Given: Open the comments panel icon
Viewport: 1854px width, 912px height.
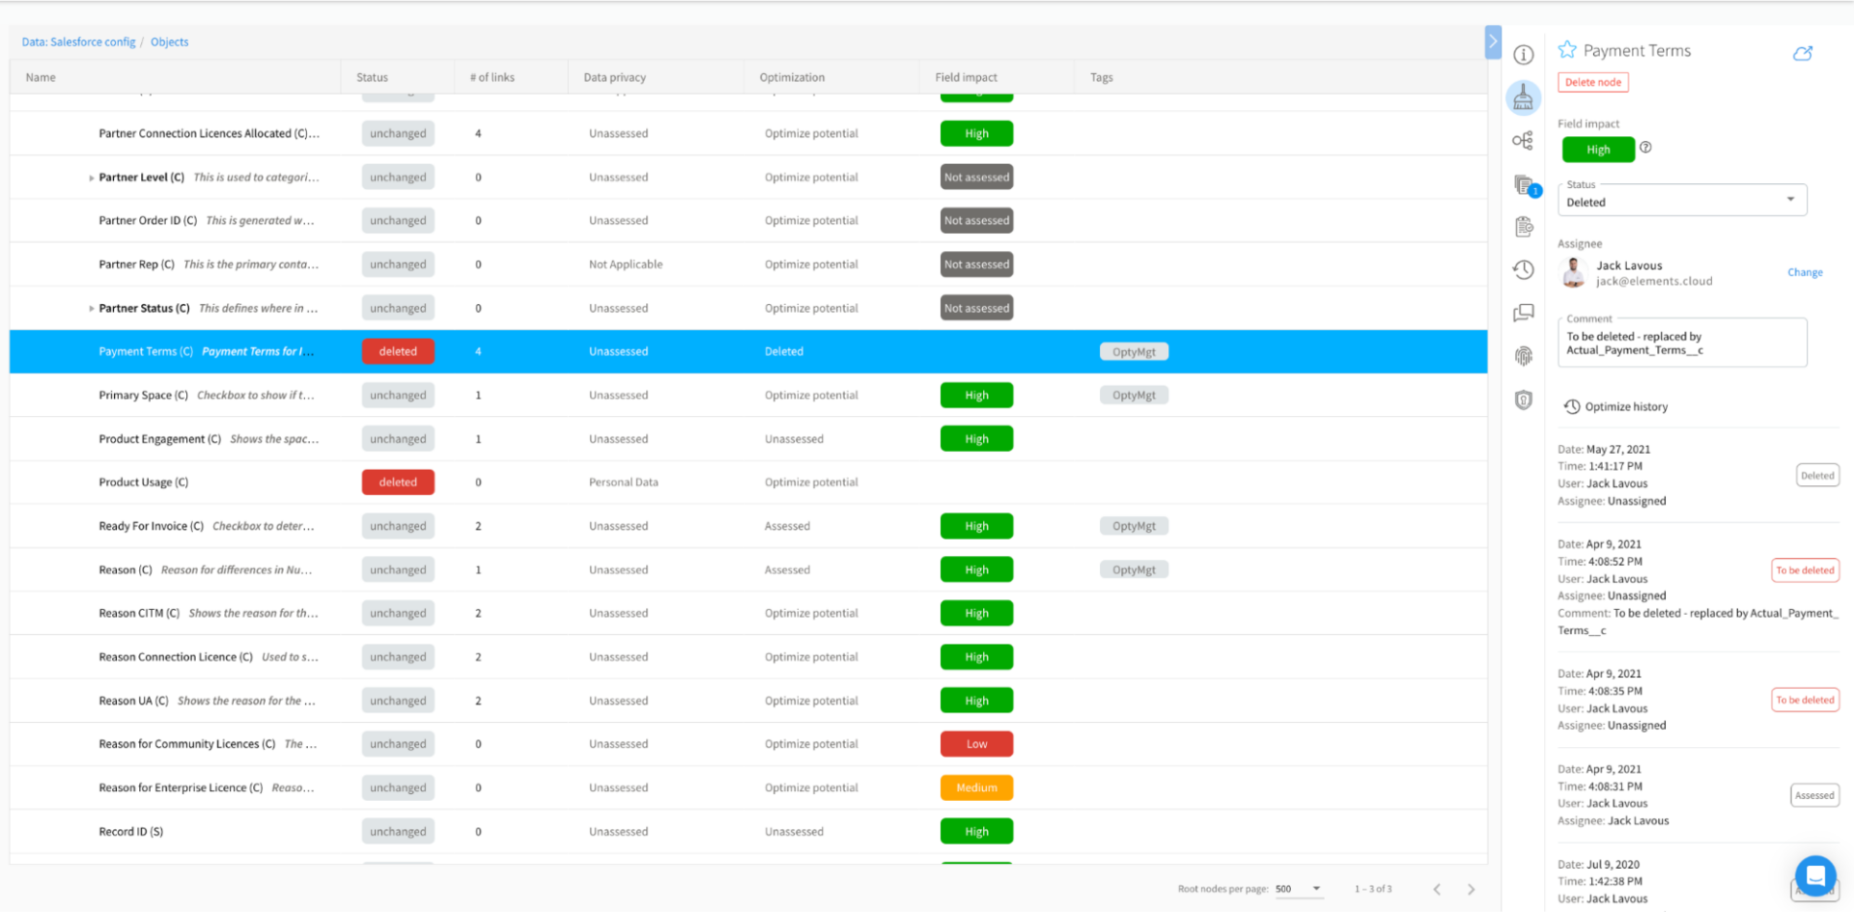Looking at the screenshot, I should click(1524, 313).
